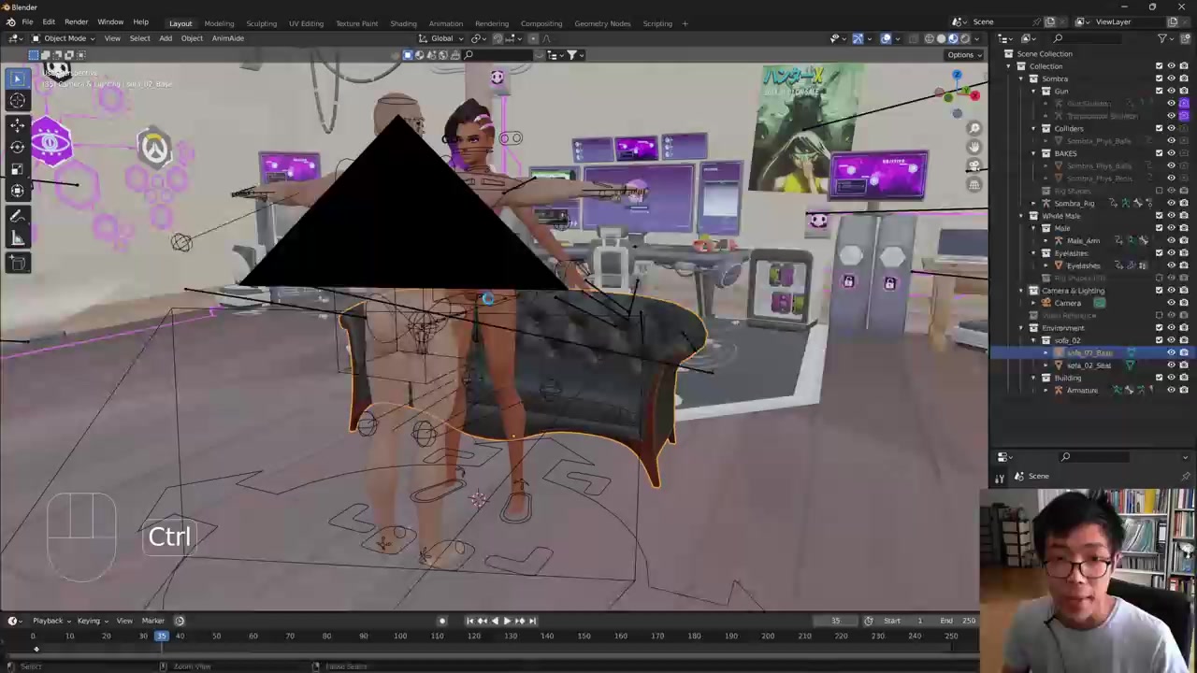Switch to the Sculpting workspace tab
1197x673 pixels.
261,23
